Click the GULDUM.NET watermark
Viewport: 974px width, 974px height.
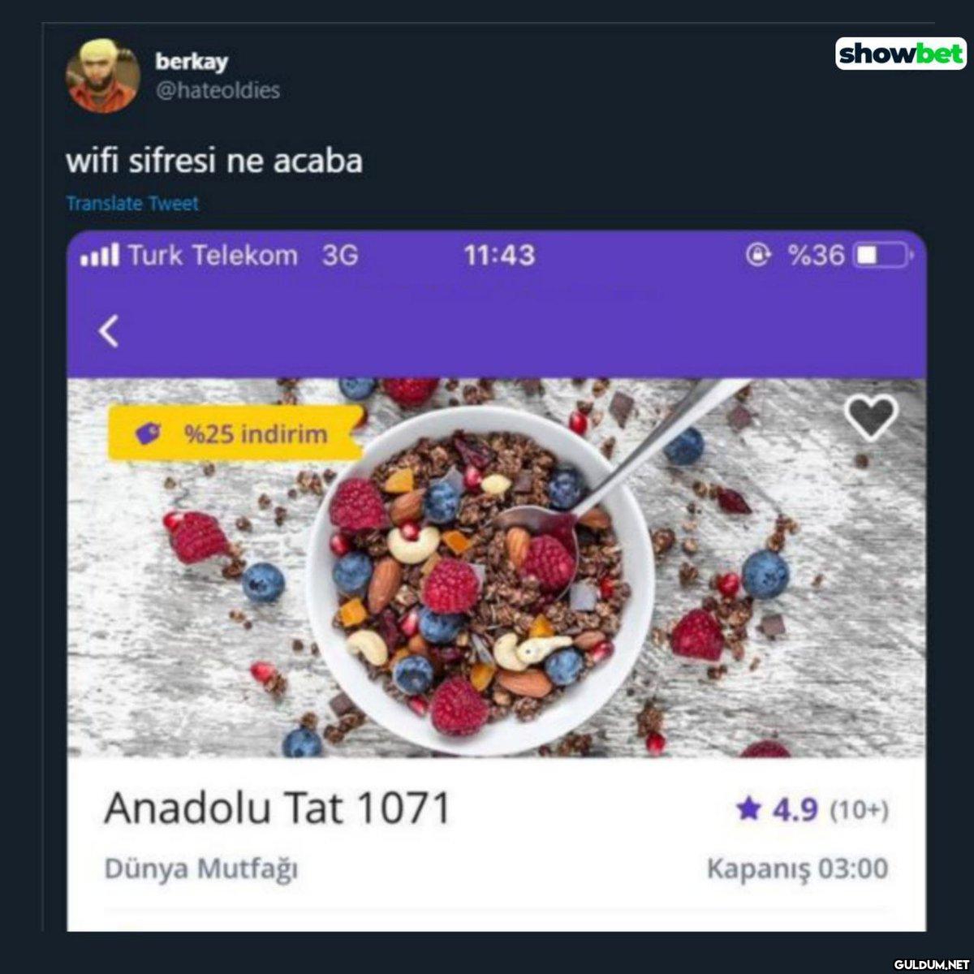pos(930,963)
